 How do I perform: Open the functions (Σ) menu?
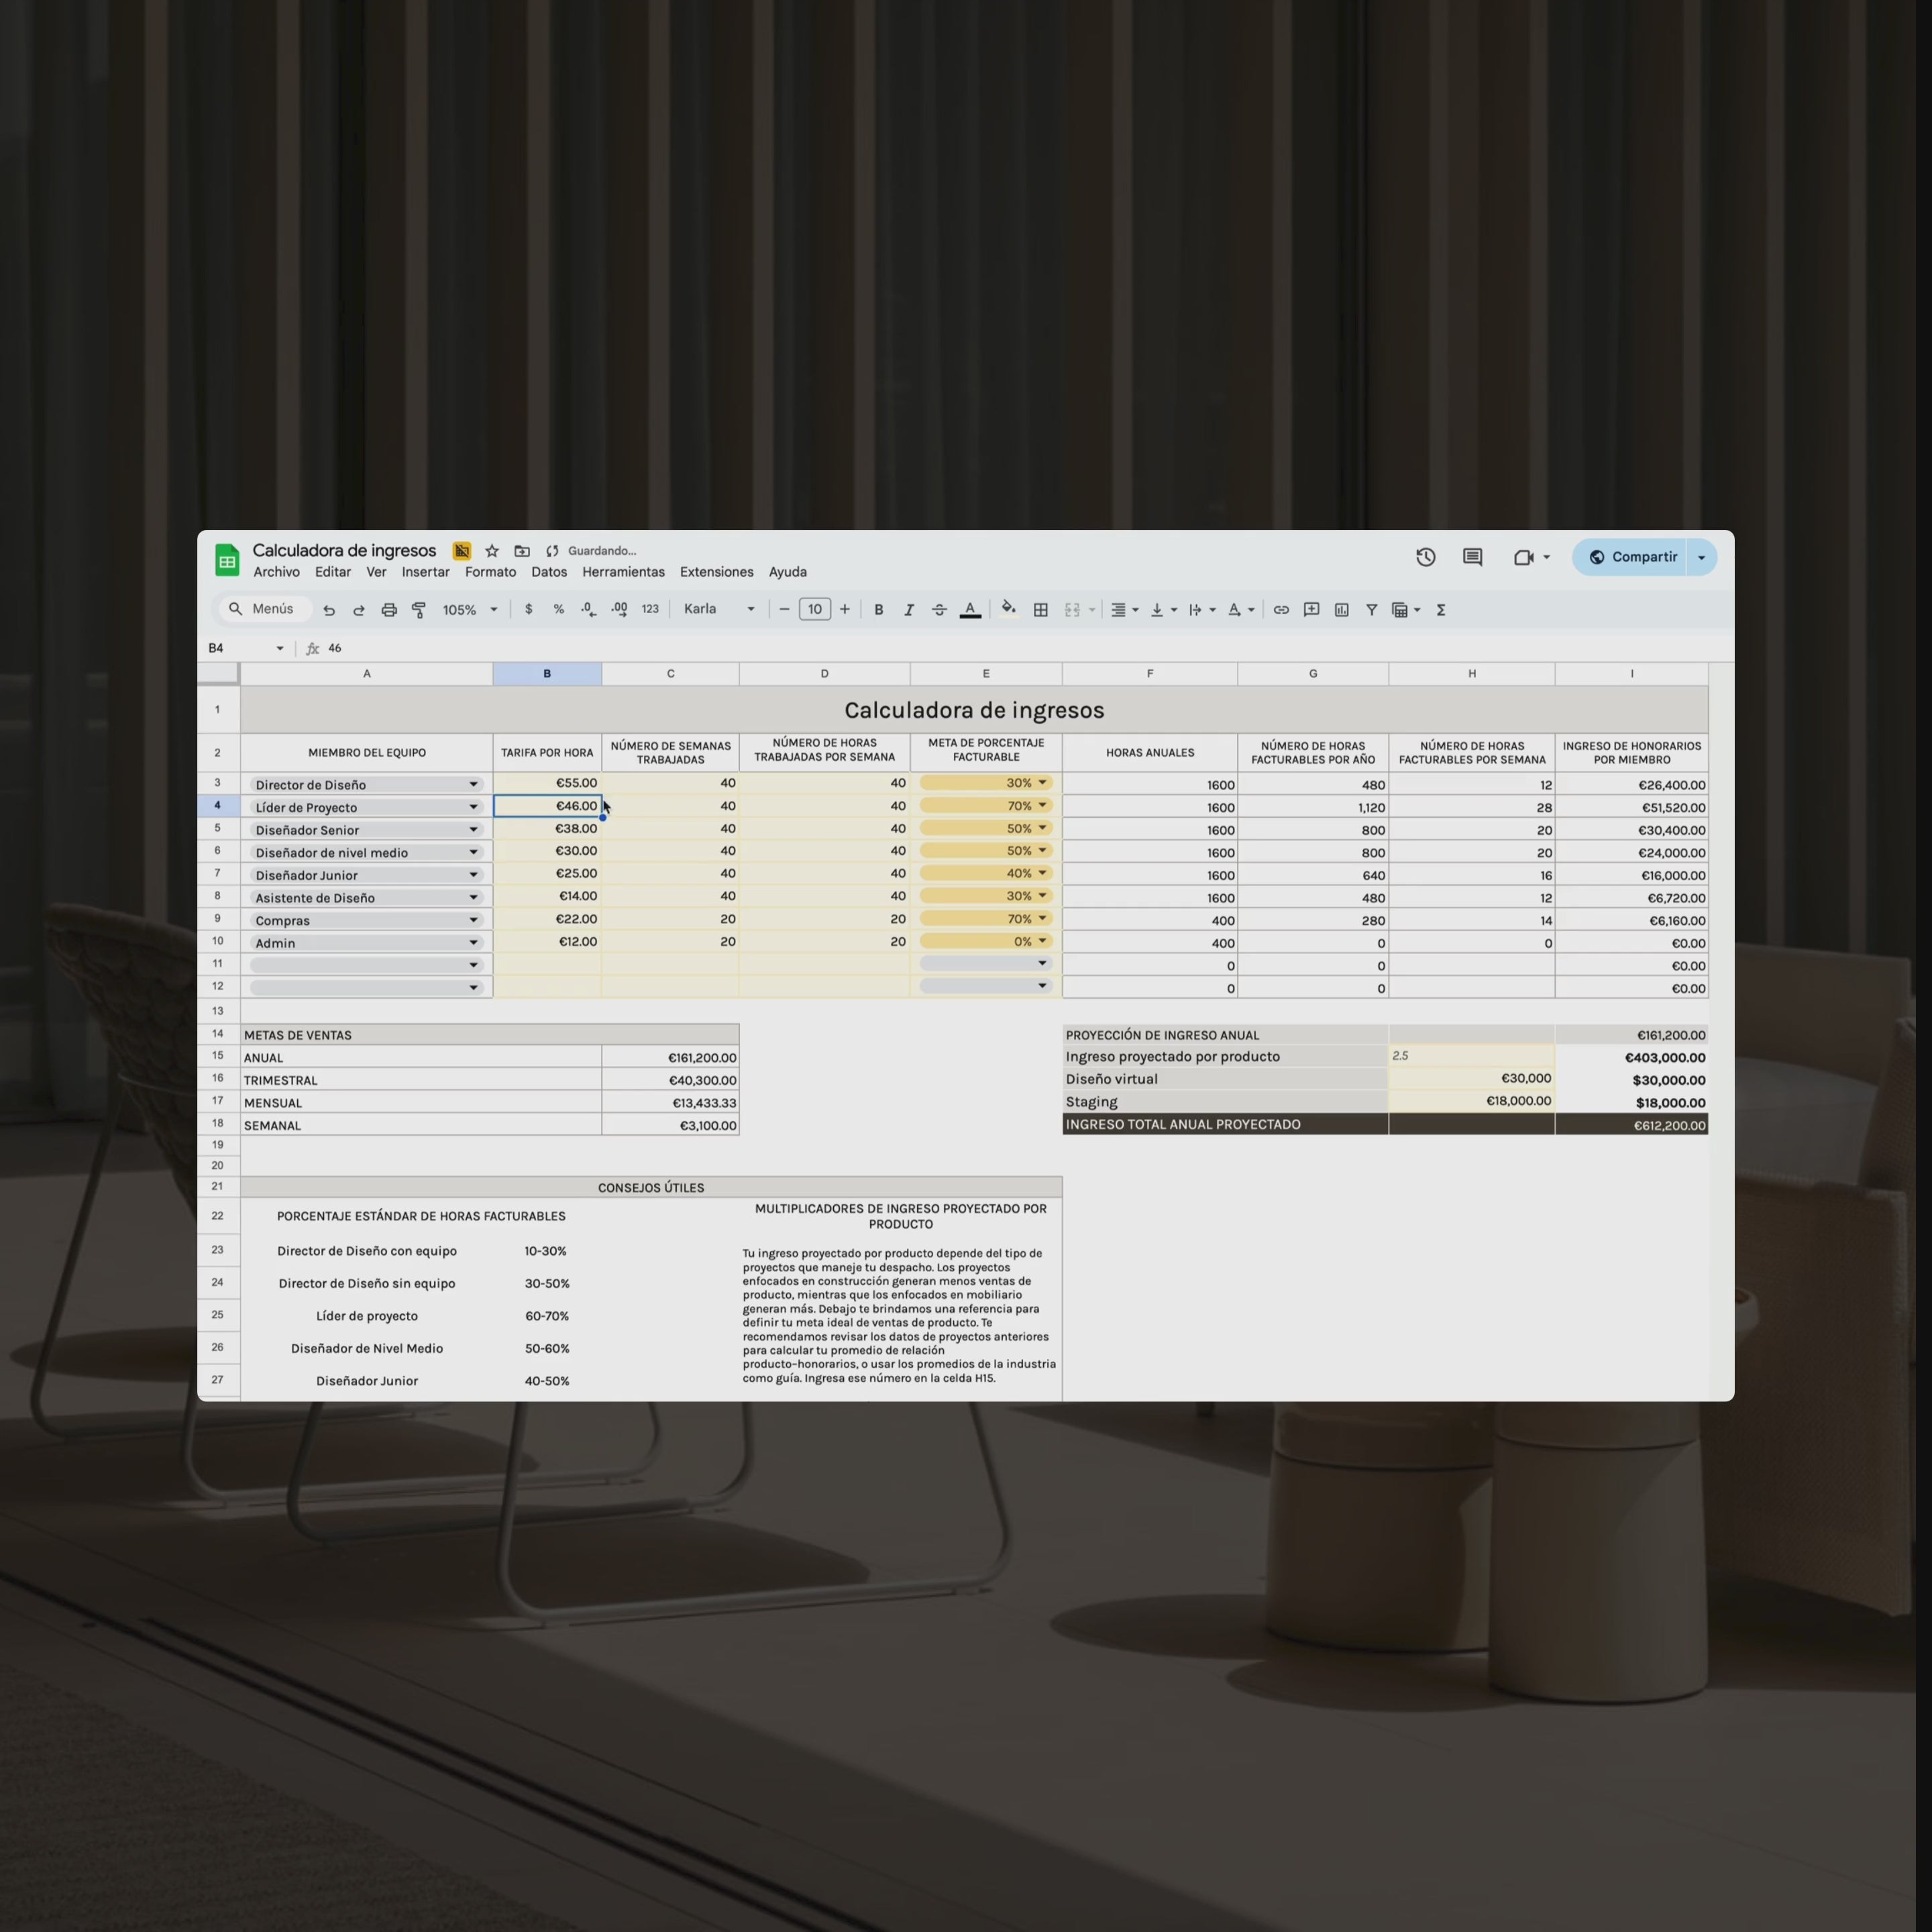tap(1441, 609)
